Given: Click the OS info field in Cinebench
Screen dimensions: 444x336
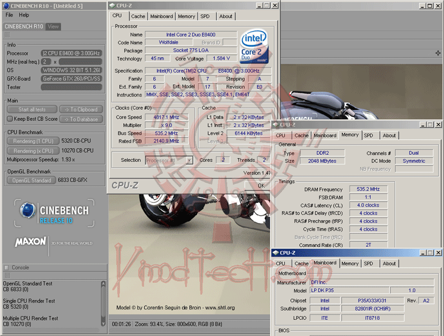Looking at the screenshot, I should point(72,70).
